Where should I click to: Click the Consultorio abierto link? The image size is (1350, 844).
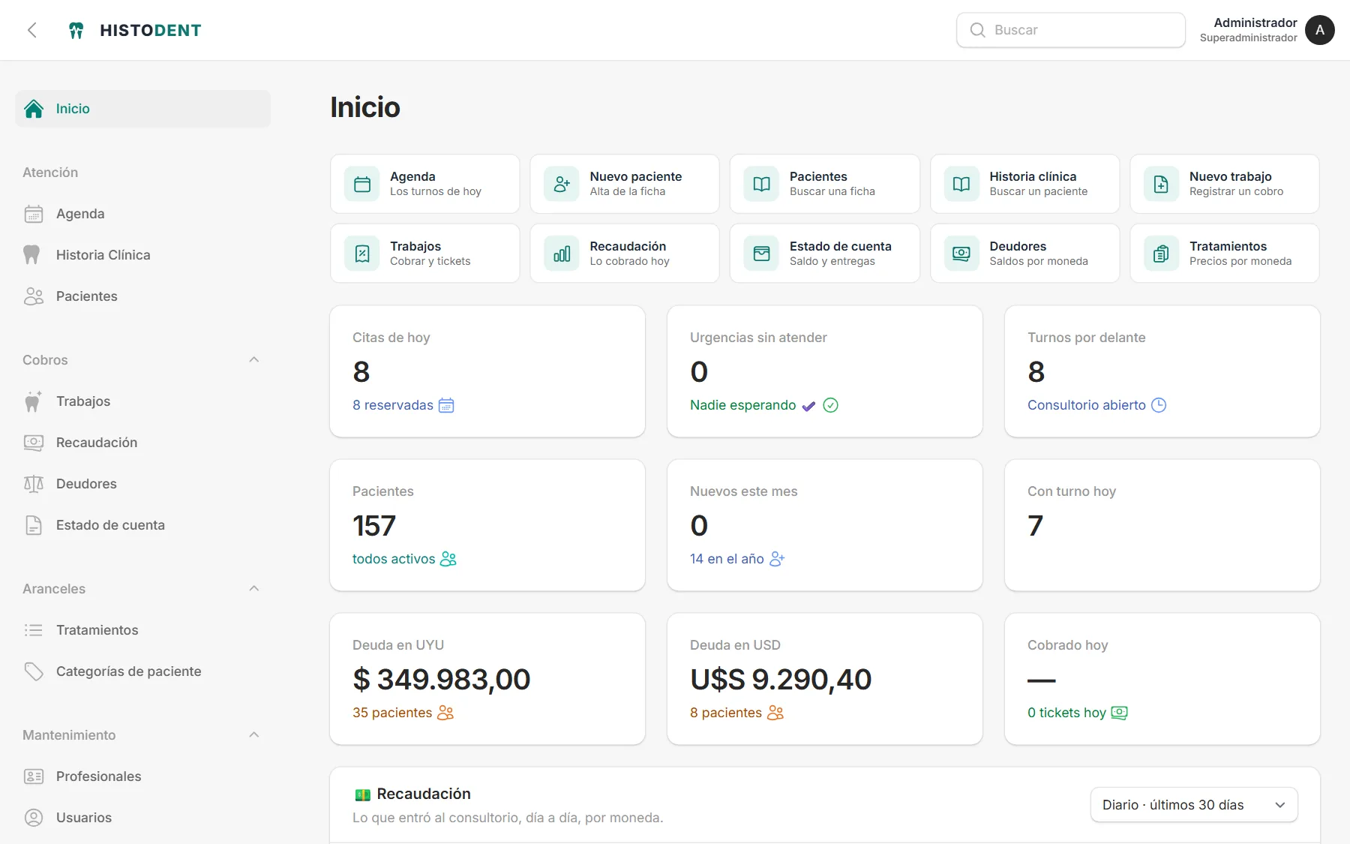click(x=1096, y=405)
